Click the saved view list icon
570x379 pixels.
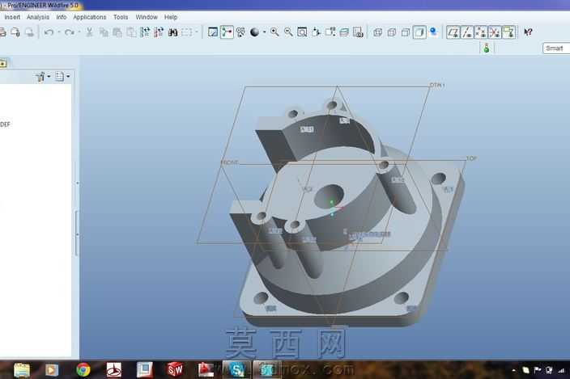[x=330, y=32]
